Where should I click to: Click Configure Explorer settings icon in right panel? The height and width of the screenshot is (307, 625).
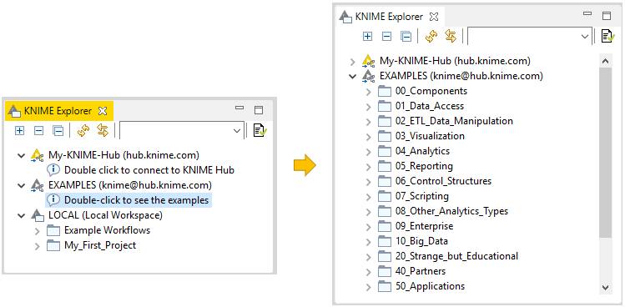tap(607, 36)
